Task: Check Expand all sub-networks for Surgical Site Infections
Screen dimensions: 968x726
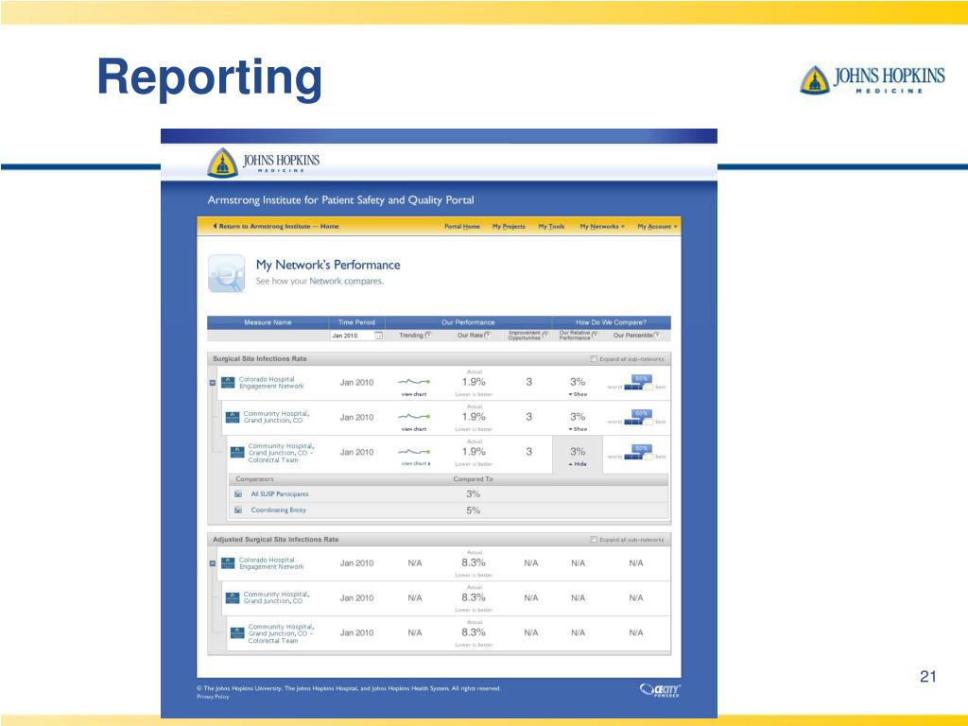Action: tap(594, 358)
